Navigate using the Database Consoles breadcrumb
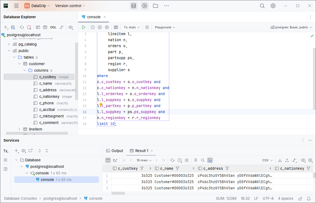This screenshot has height=203, width=316. (x=20, y=198)
